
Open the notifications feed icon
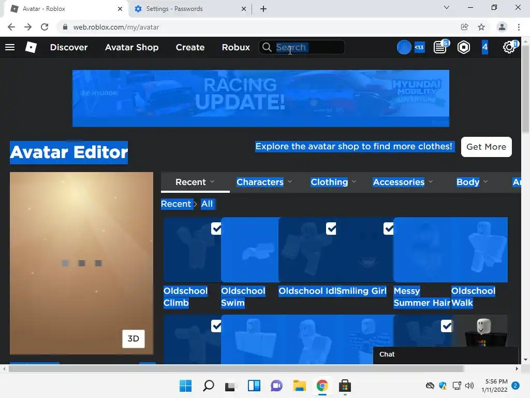(440, 47)
